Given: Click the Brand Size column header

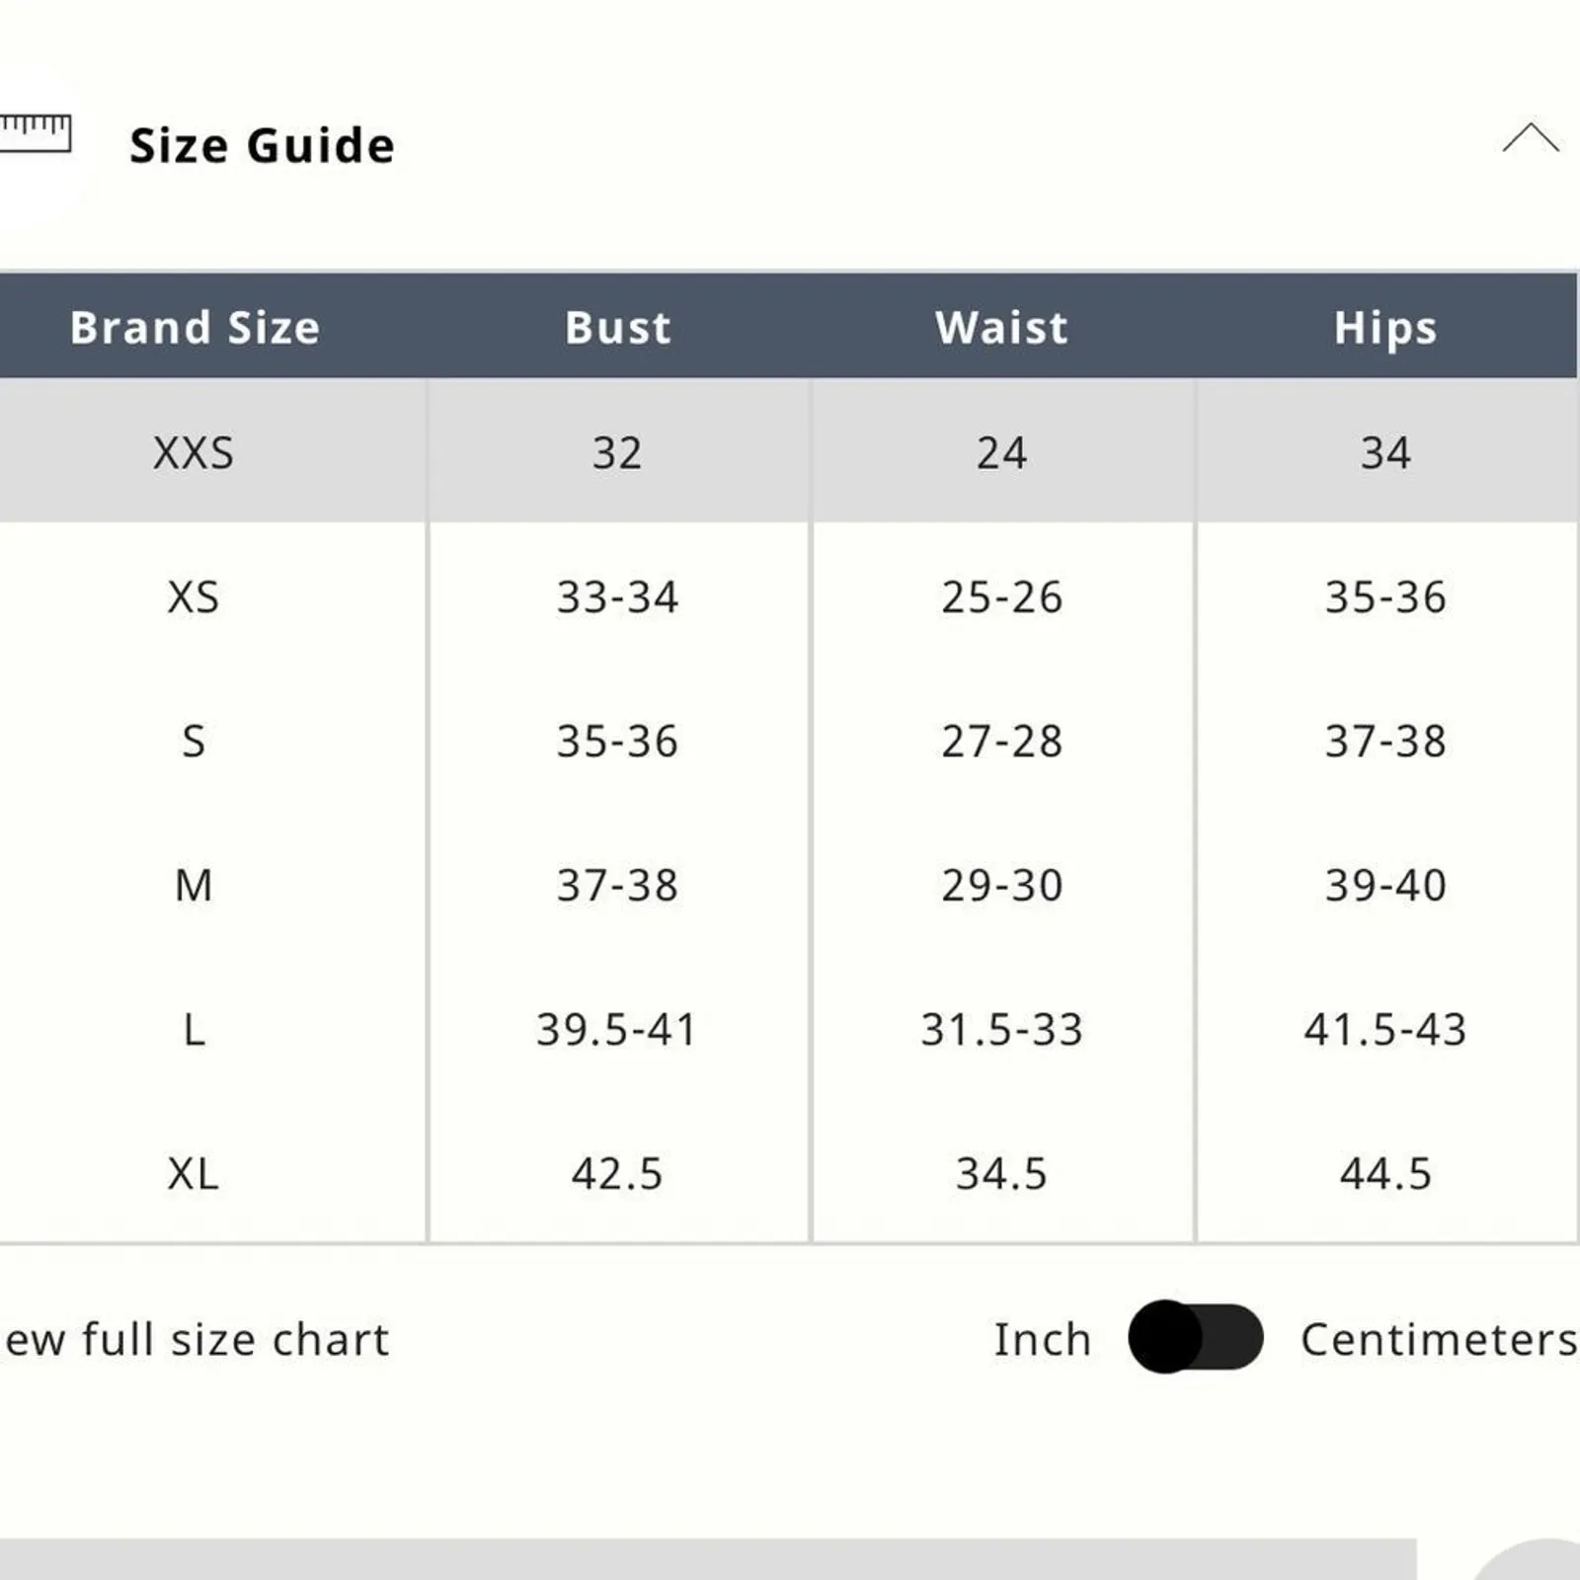Looking at the screenshot, I should click(x=195, y=327).
